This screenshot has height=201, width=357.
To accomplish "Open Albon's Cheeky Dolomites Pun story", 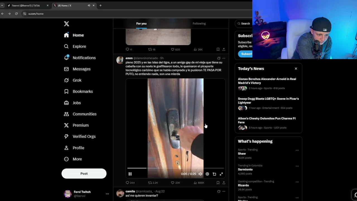I will click(x=268, y=123).
